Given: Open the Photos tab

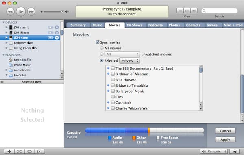Looking at the screenshot, I should coord(174,25).
